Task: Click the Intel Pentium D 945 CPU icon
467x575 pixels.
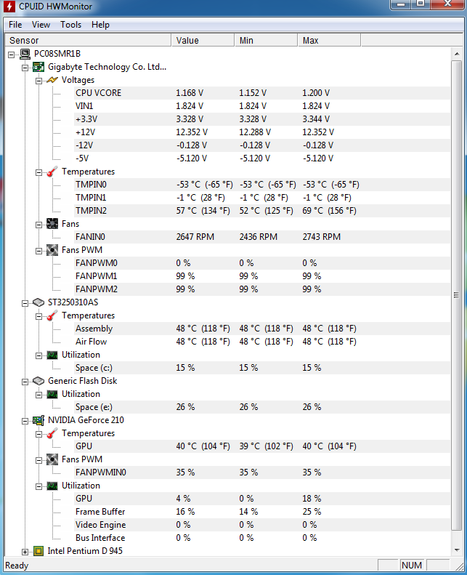Action: (38, 551)
